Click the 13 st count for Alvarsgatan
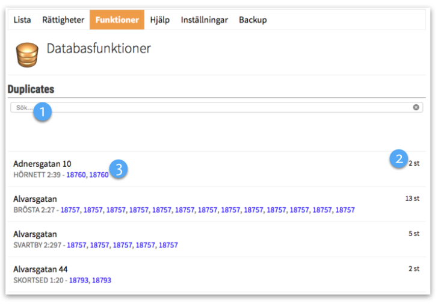This screenshot has height=306, width=438. point(412,198)
